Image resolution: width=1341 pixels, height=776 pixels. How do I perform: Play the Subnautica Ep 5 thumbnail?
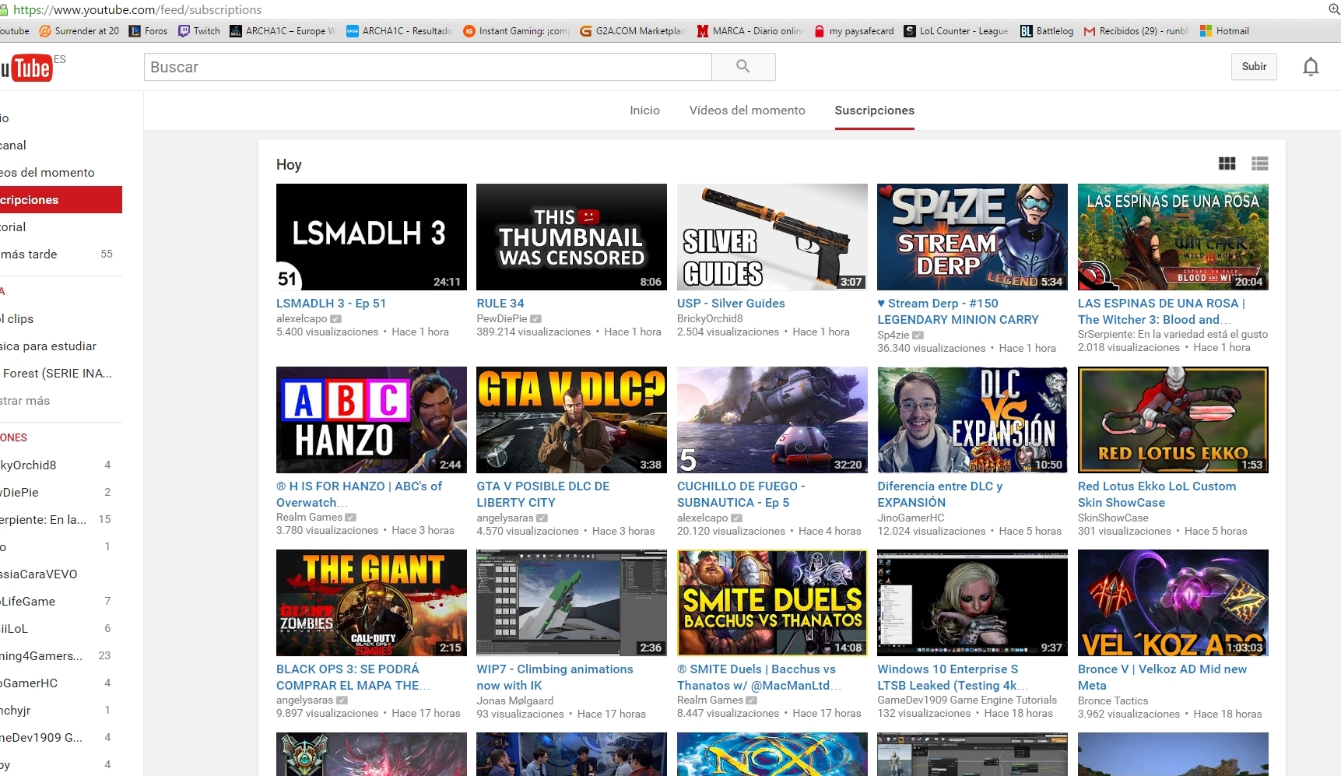772,420
